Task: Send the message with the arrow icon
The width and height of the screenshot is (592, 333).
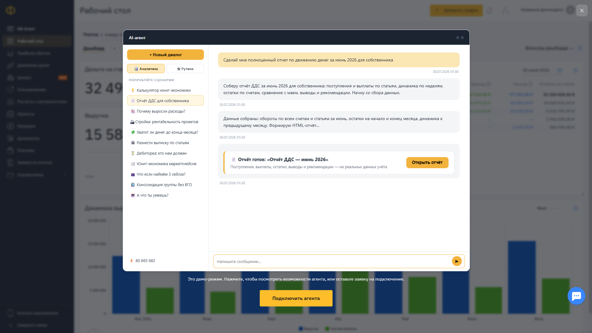Action: [x=457, y=261]
